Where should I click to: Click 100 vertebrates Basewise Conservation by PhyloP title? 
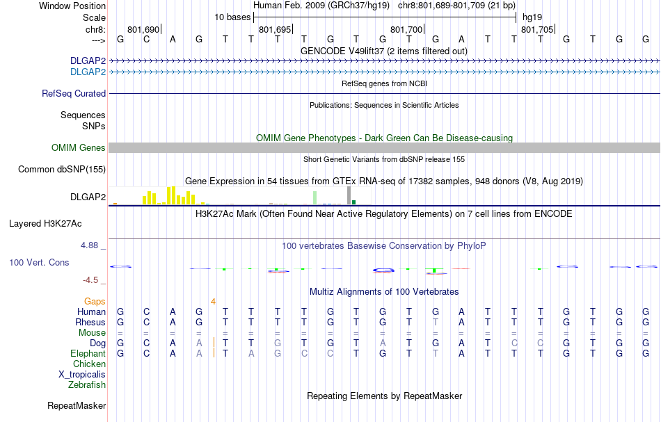(384, 245)
